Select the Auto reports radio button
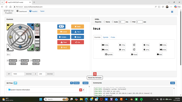 (113, 22)
